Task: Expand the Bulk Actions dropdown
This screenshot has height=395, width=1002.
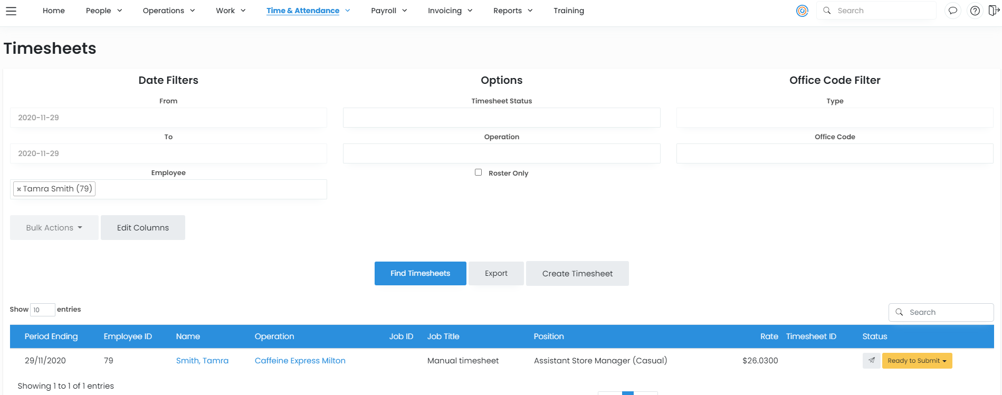Action: tap(54, 228)
